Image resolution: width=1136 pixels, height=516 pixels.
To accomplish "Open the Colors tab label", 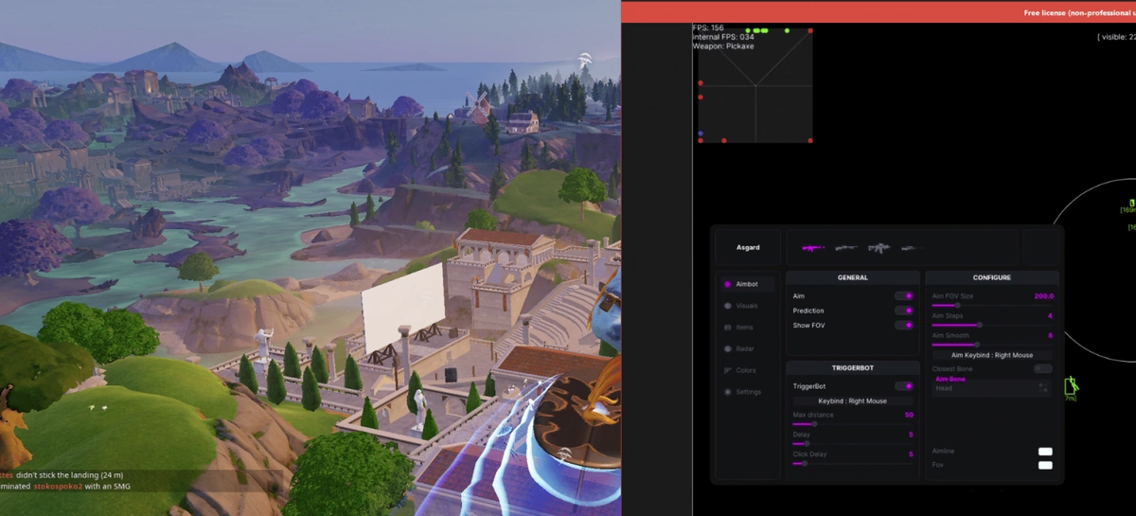I will click(x=746, y=370).
